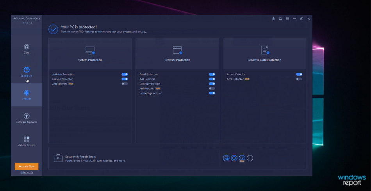Click the Access Detector label

pyautogui.click(x=236, y=74)
